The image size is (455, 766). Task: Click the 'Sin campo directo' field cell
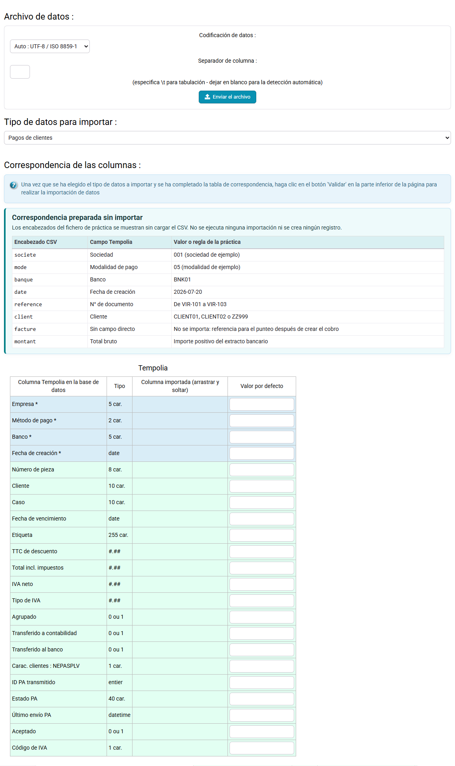pos(129,329)
